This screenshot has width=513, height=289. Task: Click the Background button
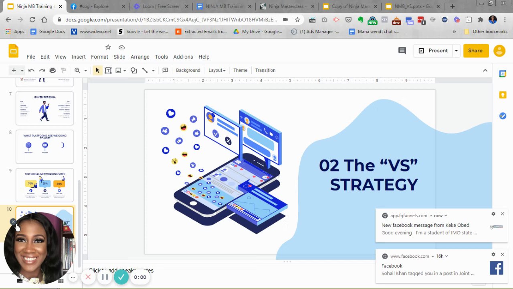[188, 70]
